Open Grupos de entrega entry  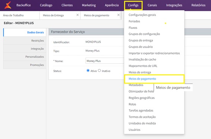point(141,41)
